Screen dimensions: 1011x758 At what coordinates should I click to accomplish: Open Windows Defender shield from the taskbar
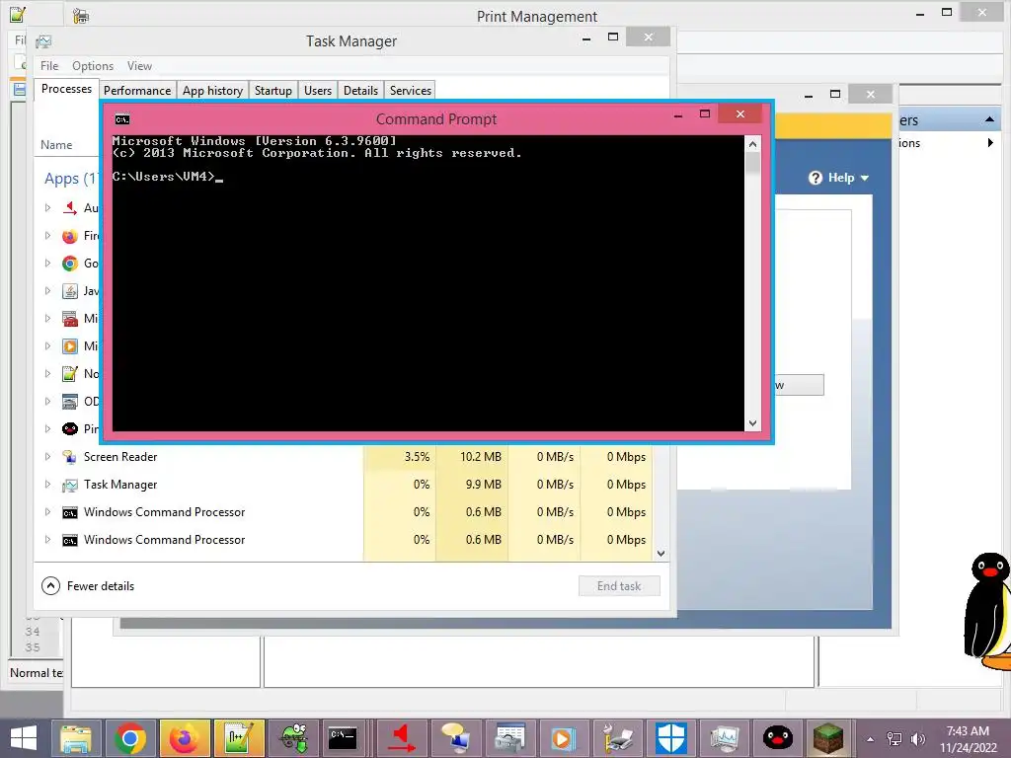[670, 738]
